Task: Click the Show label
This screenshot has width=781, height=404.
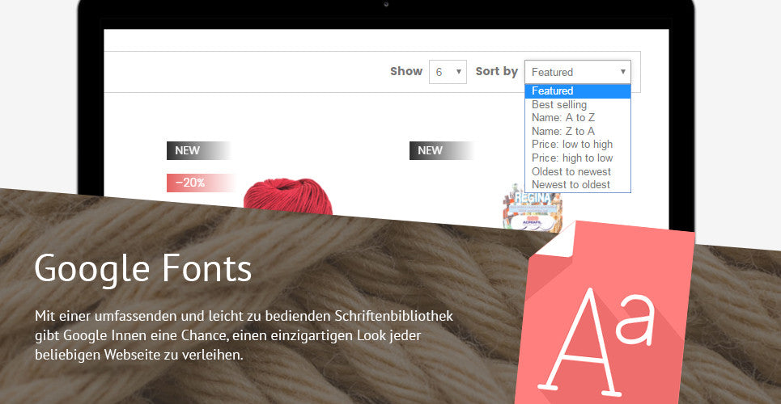Action: click(x=406, y=71)
